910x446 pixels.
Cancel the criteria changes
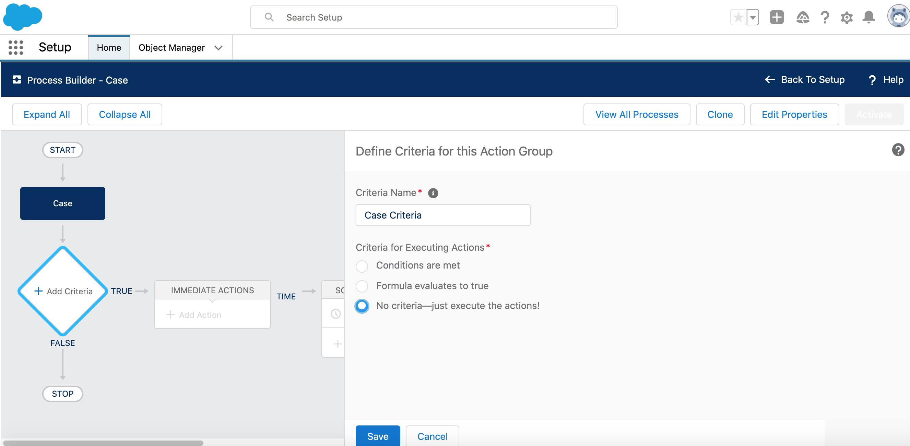[433, 436]
